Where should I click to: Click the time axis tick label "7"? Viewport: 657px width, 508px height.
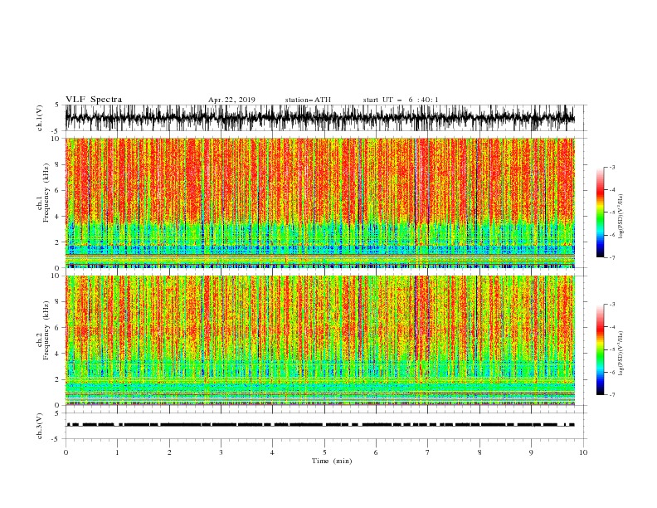[428, 452]
